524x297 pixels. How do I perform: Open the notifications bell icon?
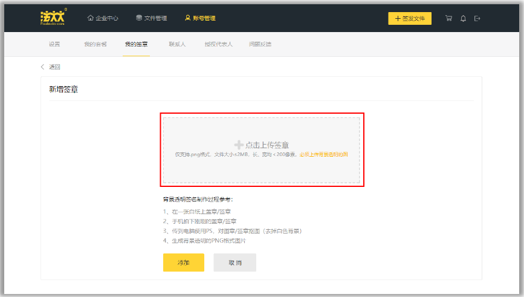click(463, 18)
